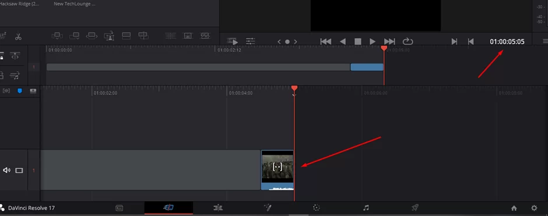Image resolution: width=548 pixels, height=216 pixels.
Task: Click the audio trim music note icon
Action: [15, 75]
